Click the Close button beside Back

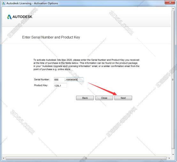coord(104,98)
